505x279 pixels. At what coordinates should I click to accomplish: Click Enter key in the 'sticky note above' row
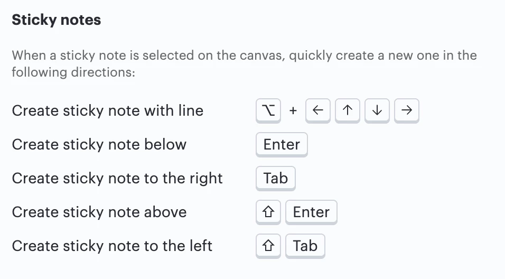[x=311, y=212]
